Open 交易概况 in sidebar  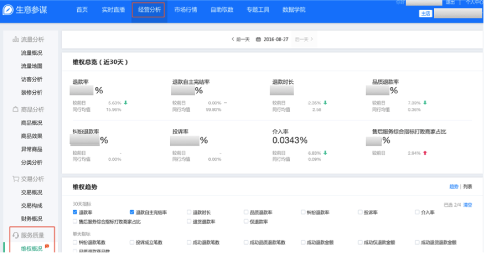point(31,192)
